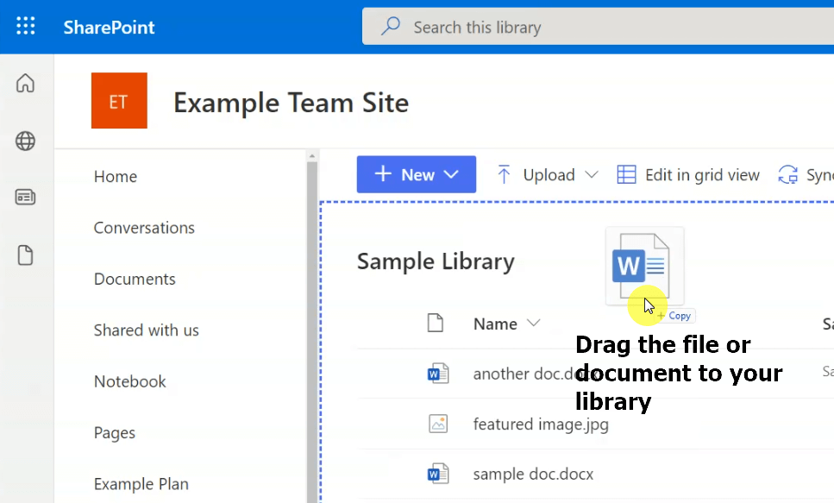Expand the New button chevron
This screenshot has height=503, width=834.
451,174
